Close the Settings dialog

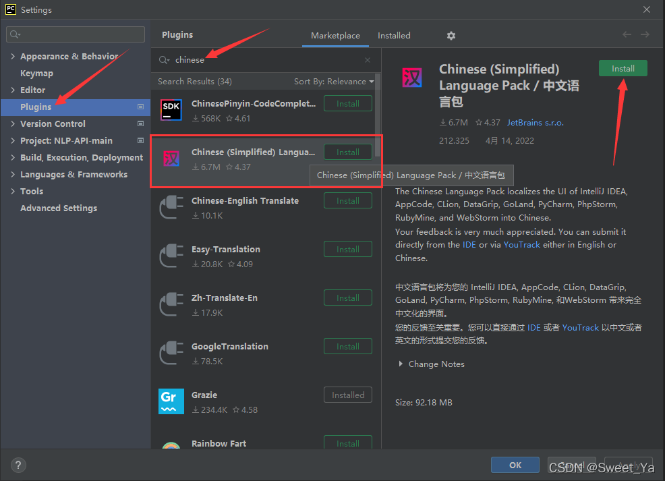646,9
